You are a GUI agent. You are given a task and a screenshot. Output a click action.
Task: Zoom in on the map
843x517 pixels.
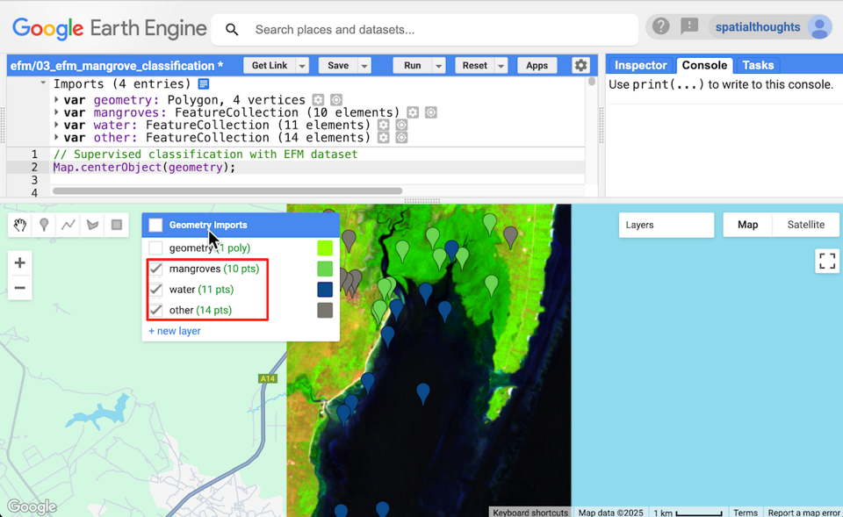pos(20,262)
